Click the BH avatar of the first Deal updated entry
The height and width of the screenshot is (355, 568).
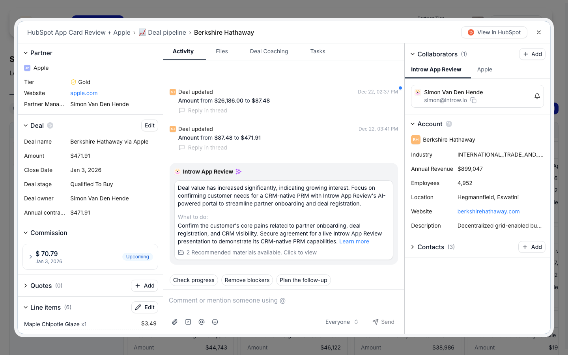(x=173, y=92)
